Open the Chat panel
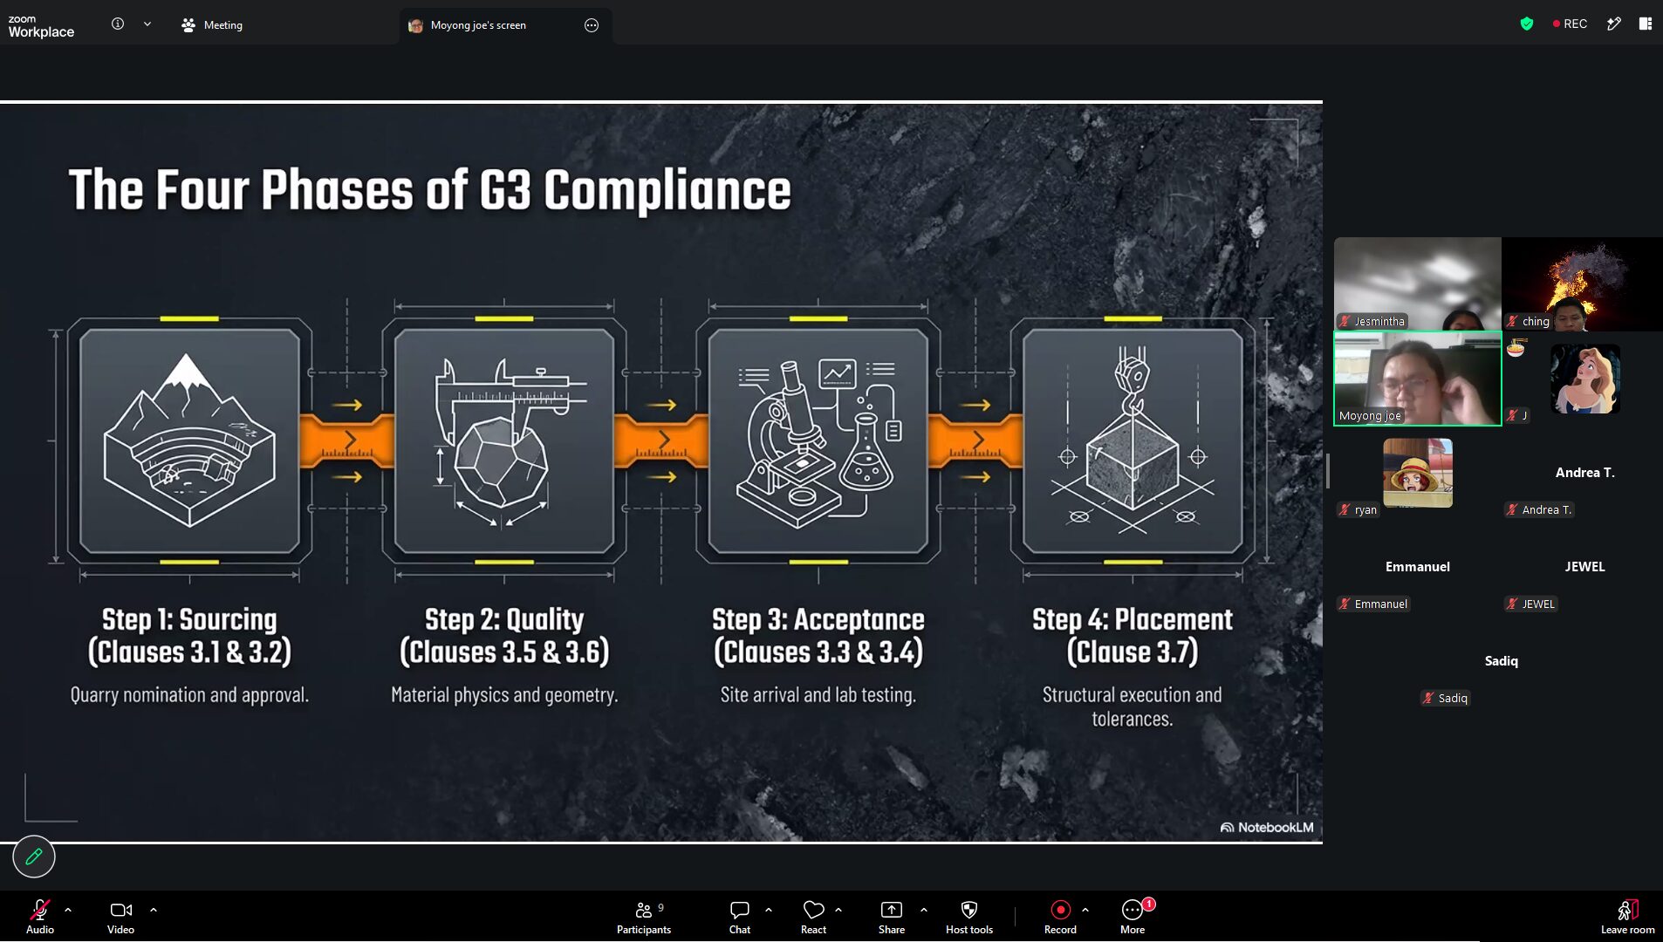Screen dimensions: 1663x942 coord(740,916)
